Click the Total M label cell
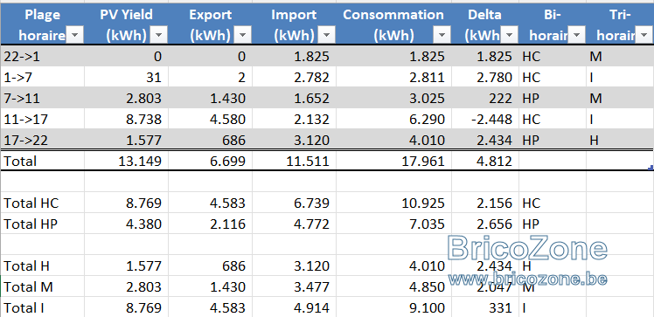Image resolution: width=654 pixels, height=317 pixels. click(43, 286)
